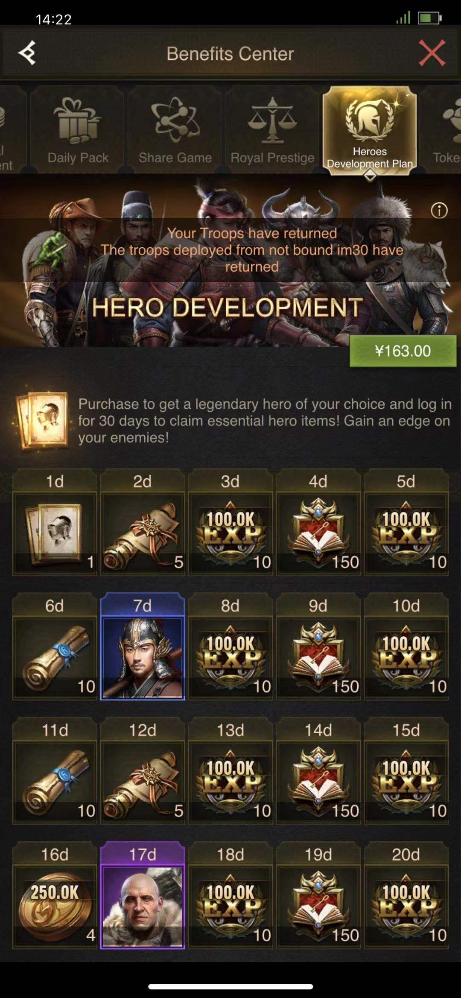
Task: Switch to the Royal Prestige tab
Action: point(272,130)
